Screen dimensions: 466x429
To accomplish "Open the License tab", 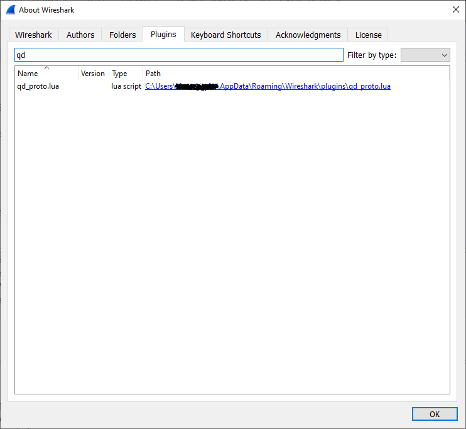I will click(x=368, y=35).
